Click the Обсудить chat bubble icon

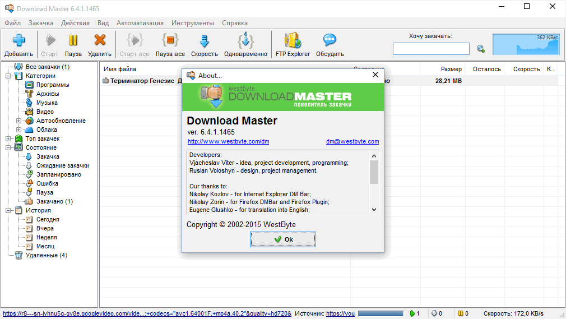(330, 40)
